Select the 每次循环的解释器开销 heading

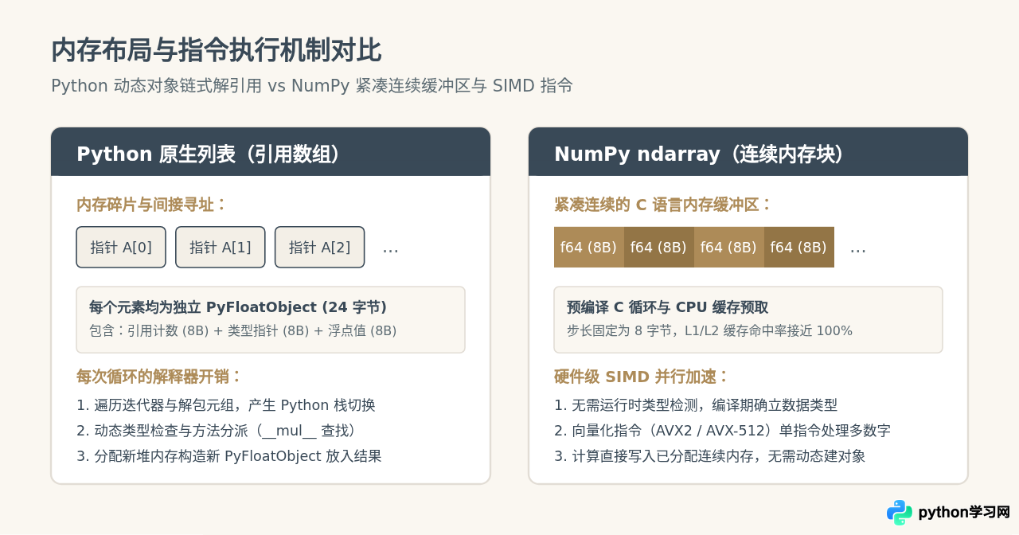pyautogui.click(x=158, y=377)
